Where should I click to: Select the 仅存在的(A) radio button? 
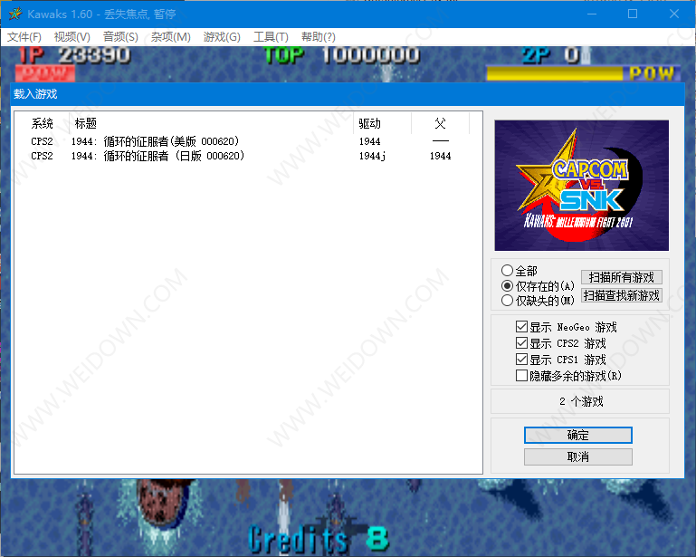click(x=507, y=285)
